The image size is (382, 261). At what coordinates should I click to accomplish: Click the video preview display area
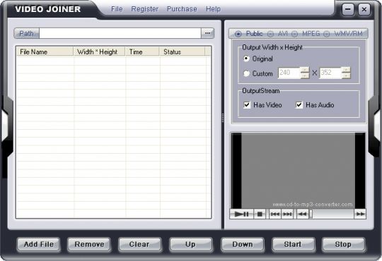coord(298,170)
